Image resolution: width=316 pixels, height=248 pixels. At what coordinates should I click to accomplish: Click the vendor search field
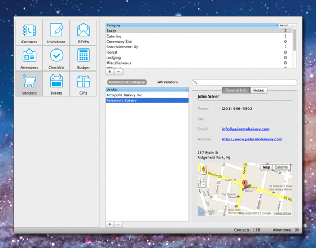click(244, 82)
